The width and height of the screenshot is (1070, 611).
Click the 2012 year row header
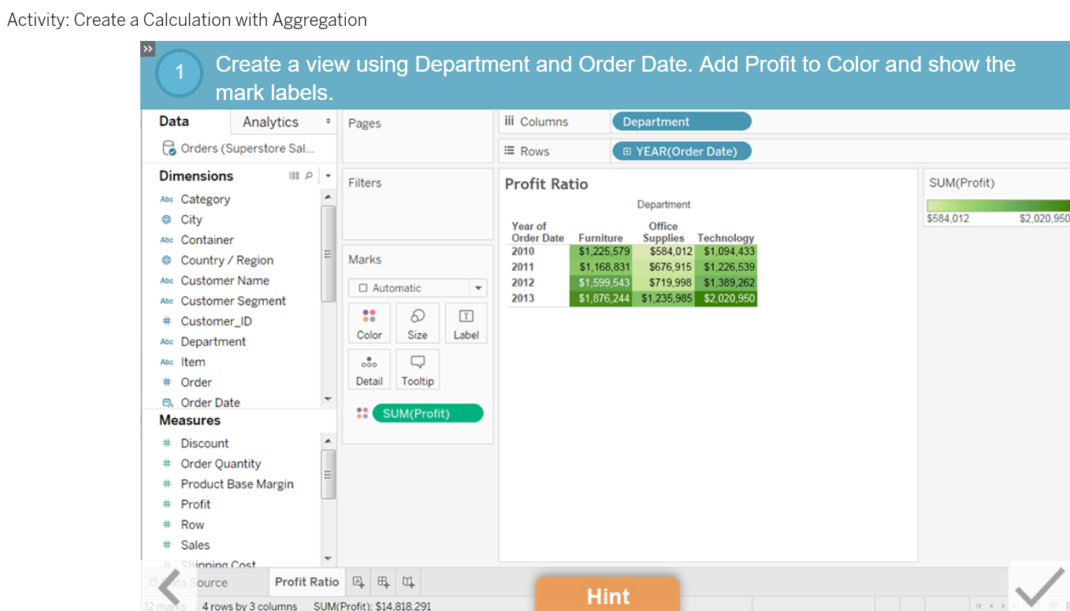click(x=522, y=283)
